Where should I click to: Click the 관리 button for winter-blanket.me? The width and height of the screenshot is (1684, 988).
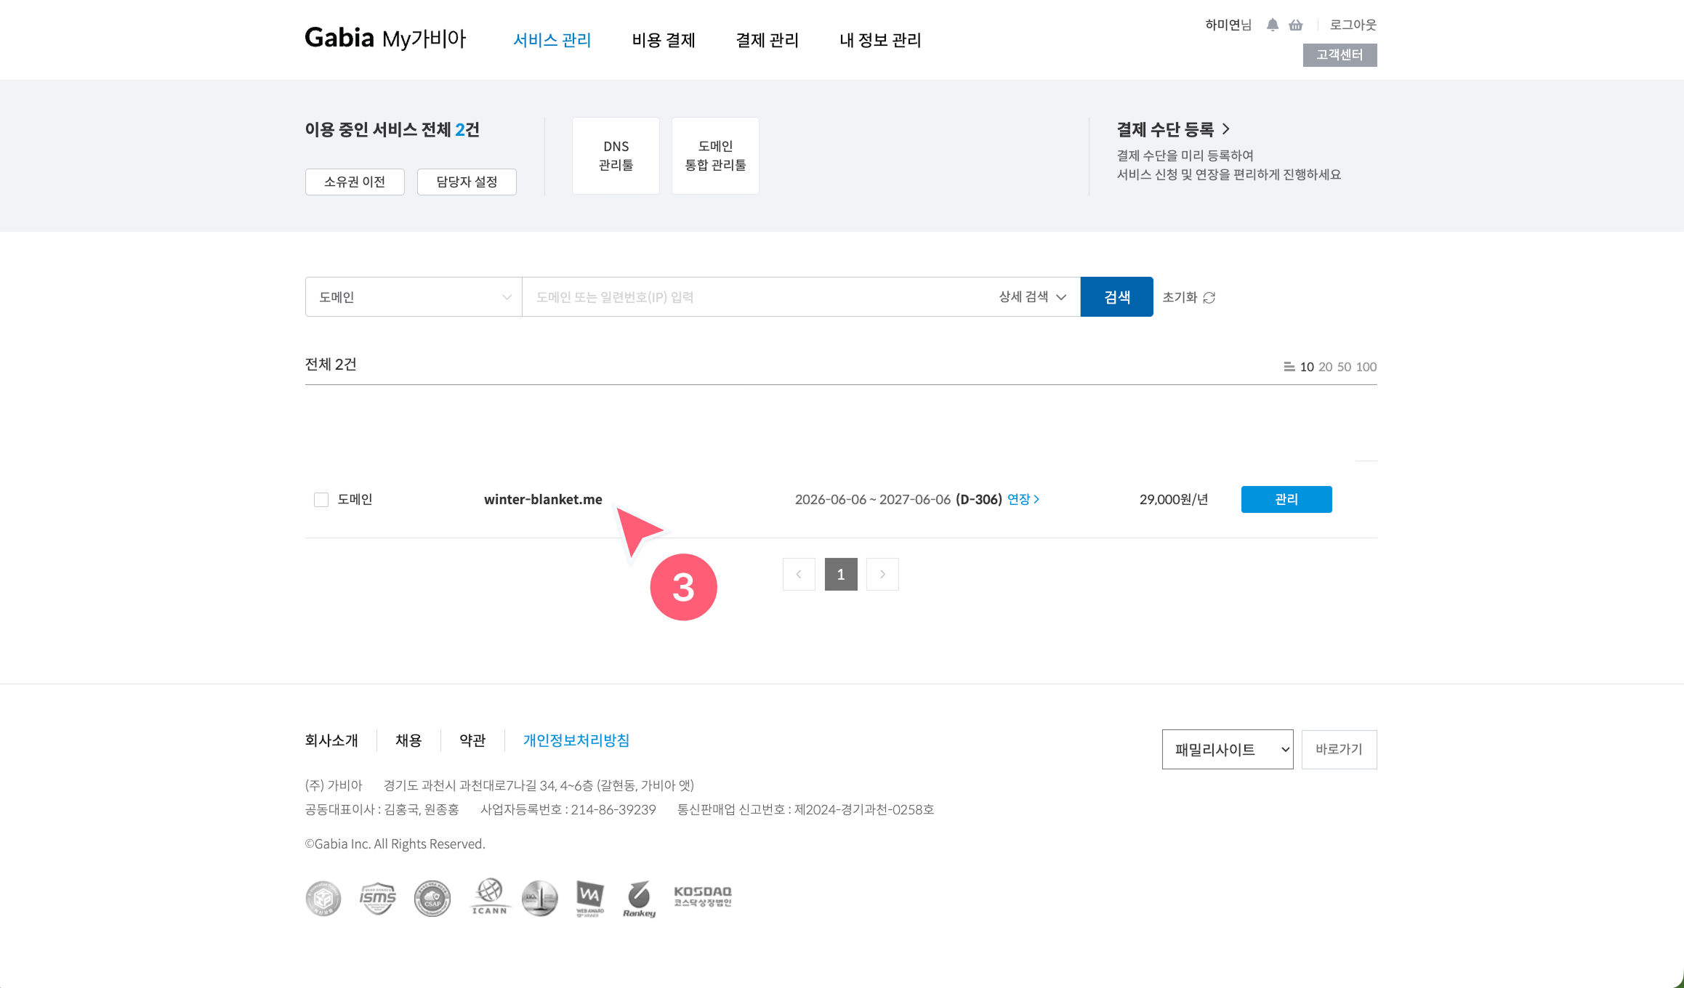[x=1286, y=499]
